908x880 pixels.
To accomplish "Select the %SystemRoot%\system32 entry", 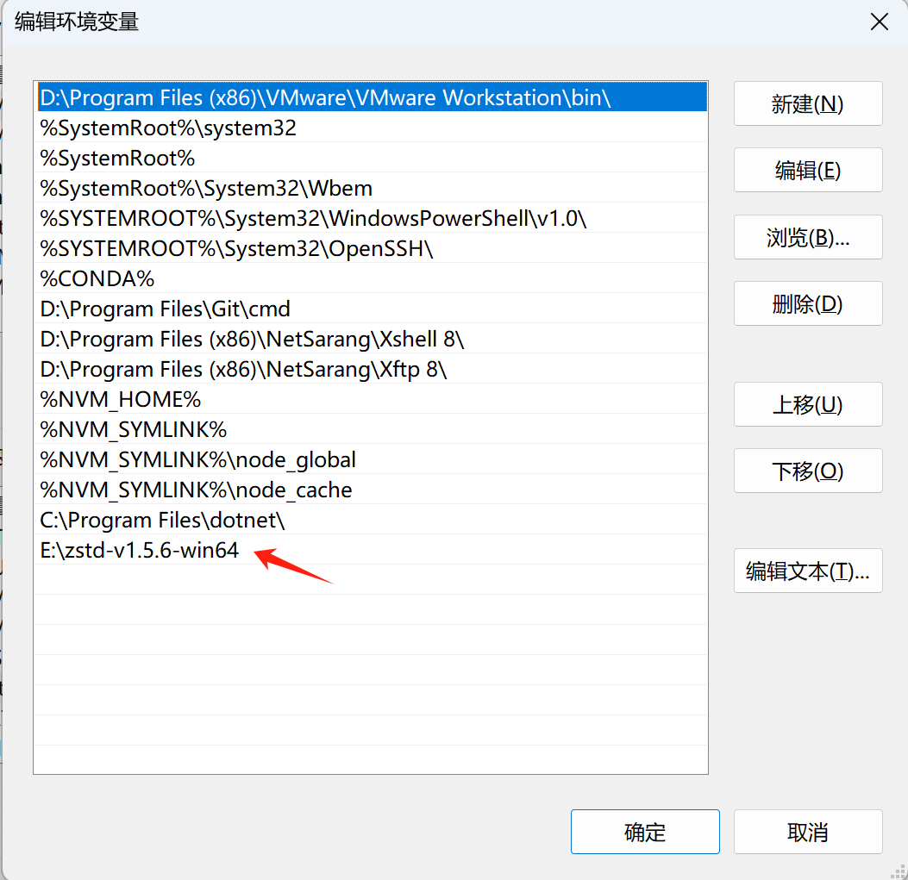I will (371, 128).
